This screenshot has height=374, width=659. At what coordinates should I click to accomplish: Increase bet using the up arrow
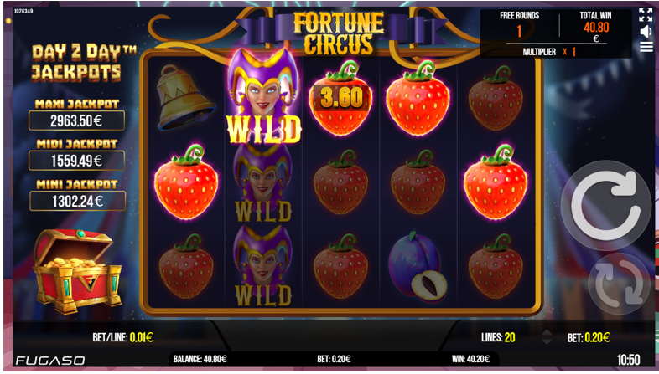click(x=547, y=333)
